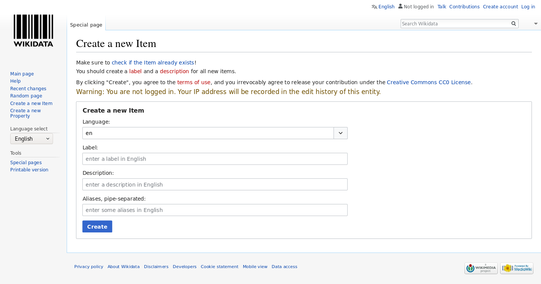541x284 pixels.
Task: Open the red label link
Action: tap(135, 71)
